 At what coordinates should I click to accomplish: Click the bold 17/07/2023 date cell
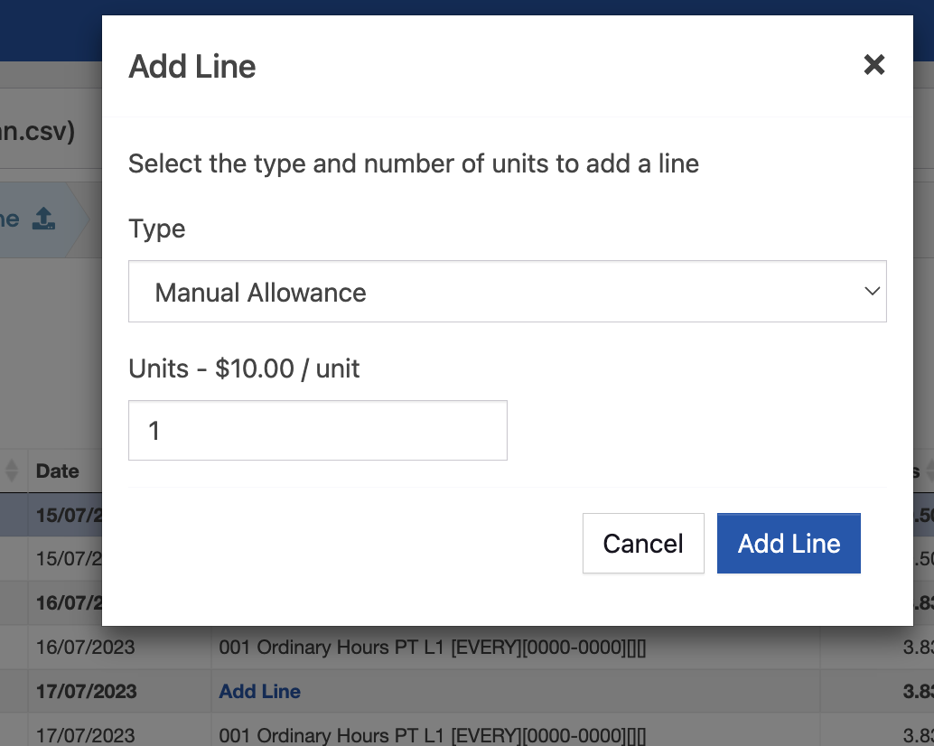[x=87, y=691]
